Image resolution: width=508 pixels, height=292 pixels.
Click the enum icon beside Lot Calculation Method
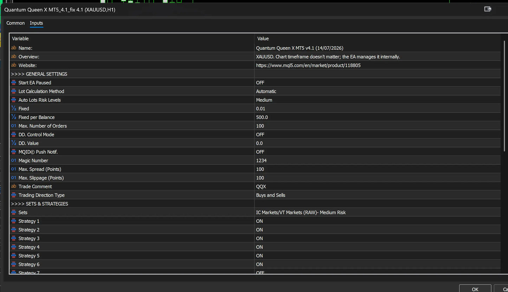tap(14, 91)
